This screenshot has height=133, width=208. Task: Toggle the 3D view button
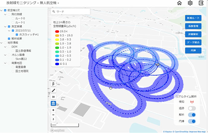(x=53, y=97)
